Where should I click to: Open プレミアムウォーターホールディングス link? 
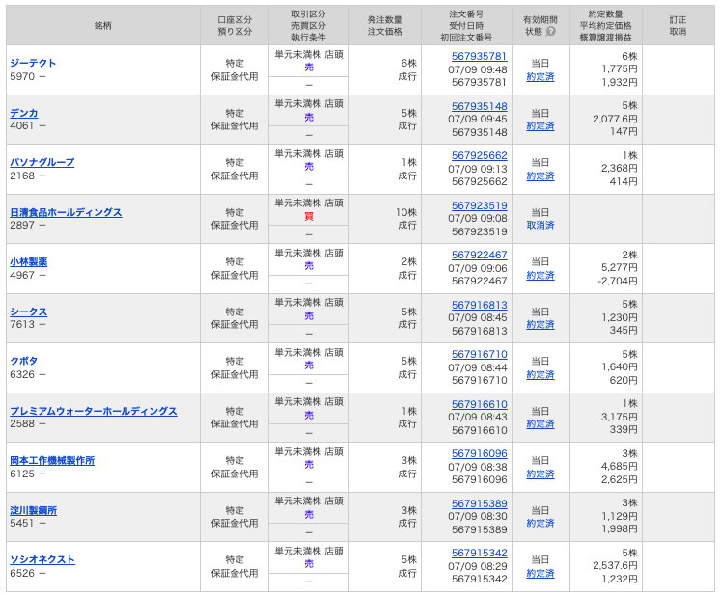[94, 411]
